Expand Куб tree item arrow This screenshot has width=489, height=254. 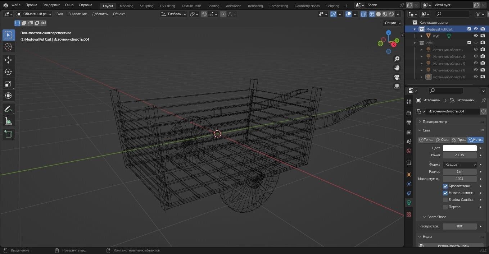pos(422,36)
